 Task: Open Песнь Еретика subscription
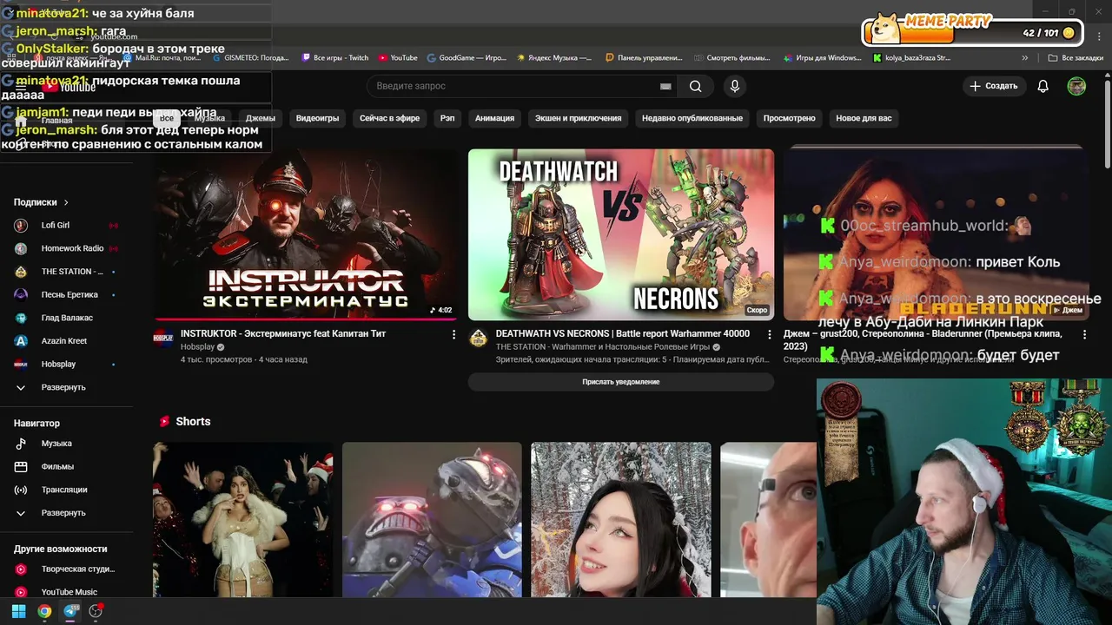[68, 294]
